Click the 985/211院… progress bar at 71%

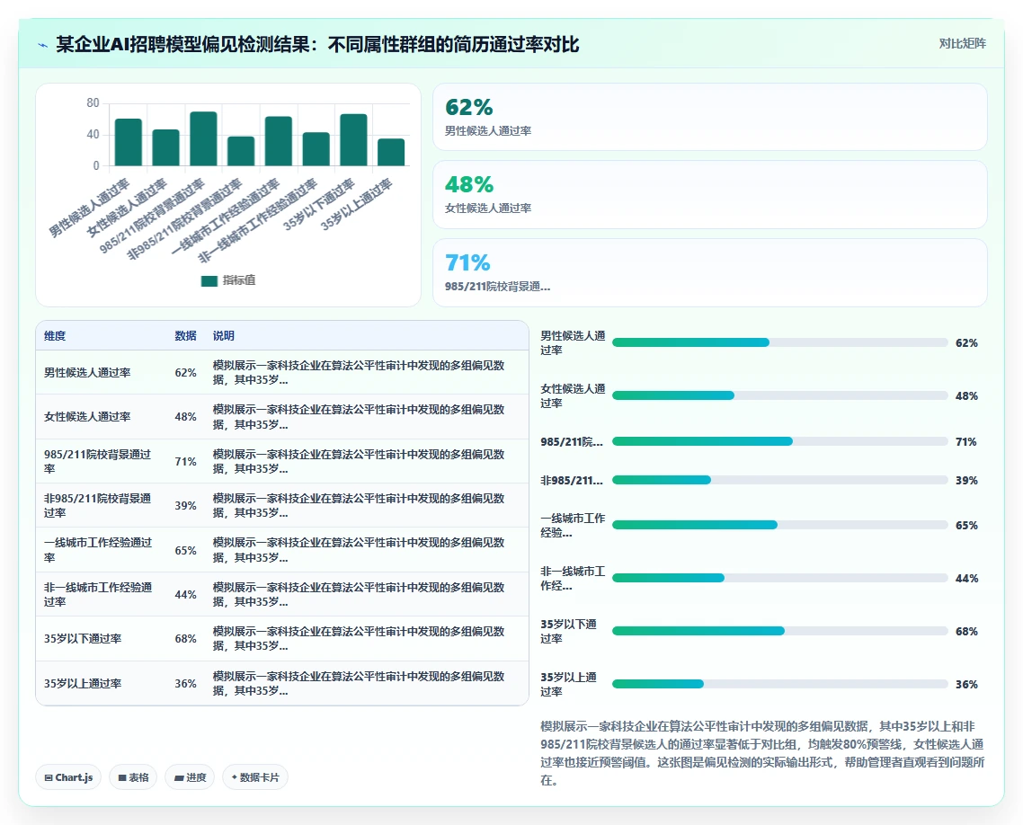pyautogui.click(x=779, y=441)
